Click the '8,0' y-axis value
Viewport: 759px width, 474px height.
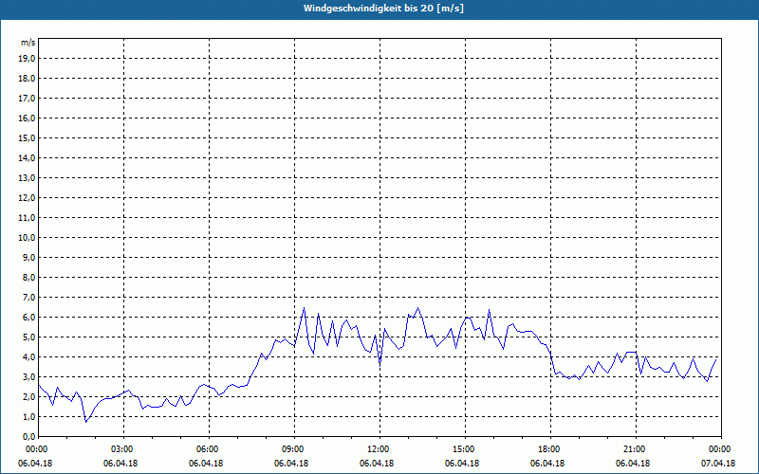pos(29,278)
